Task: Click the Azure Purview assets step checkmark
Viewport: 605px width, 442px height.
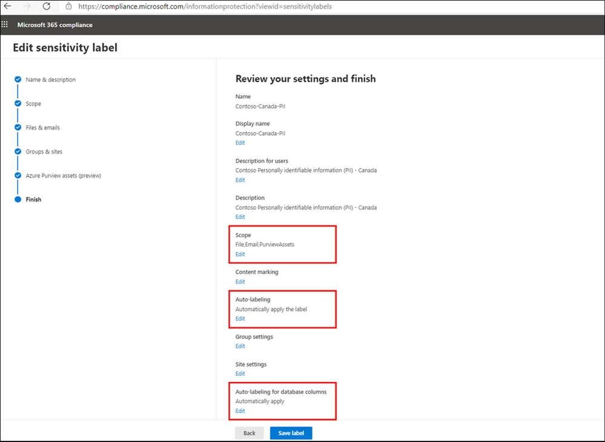Action: [x=18, y=175]
